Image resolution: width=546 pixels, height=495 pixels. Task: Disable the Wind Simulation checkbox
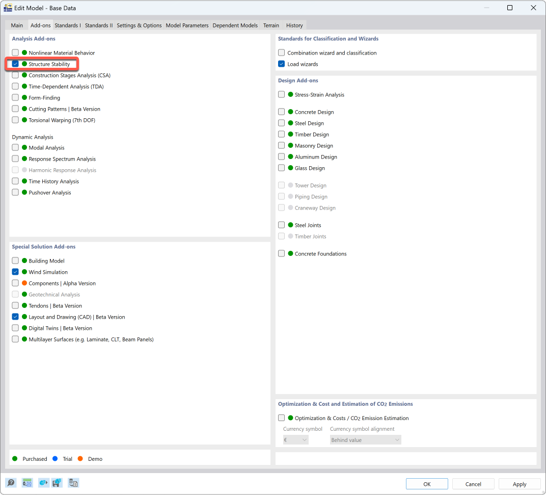(15, 272)
